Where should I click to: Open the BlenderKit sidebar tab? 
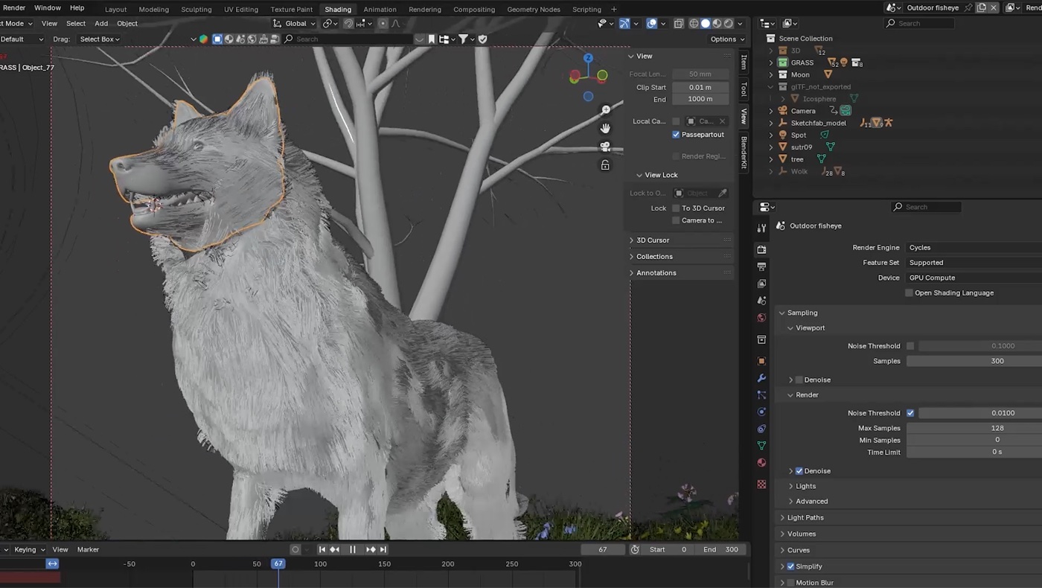pos(744,152)
